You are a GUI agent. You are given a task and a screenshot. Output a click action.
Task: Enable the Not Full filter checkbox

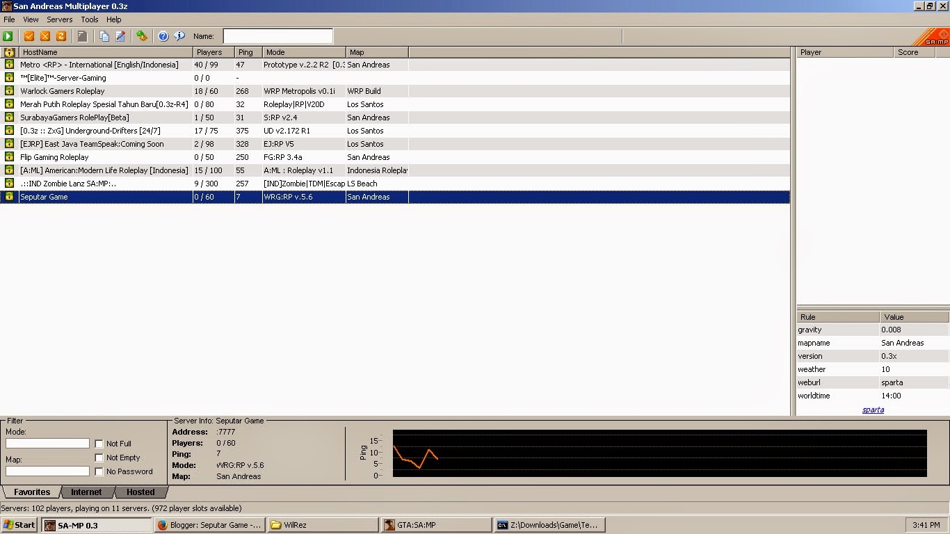pos(99,444)
